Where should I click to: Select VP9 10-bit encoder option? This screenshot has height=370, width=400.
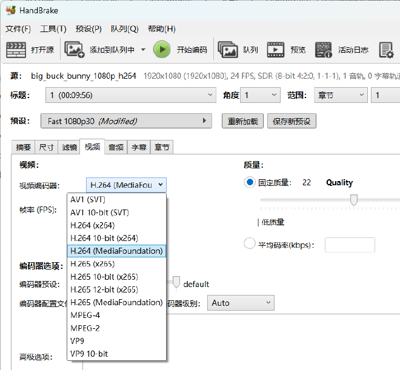pyautogui.click(x=116, y=354)
